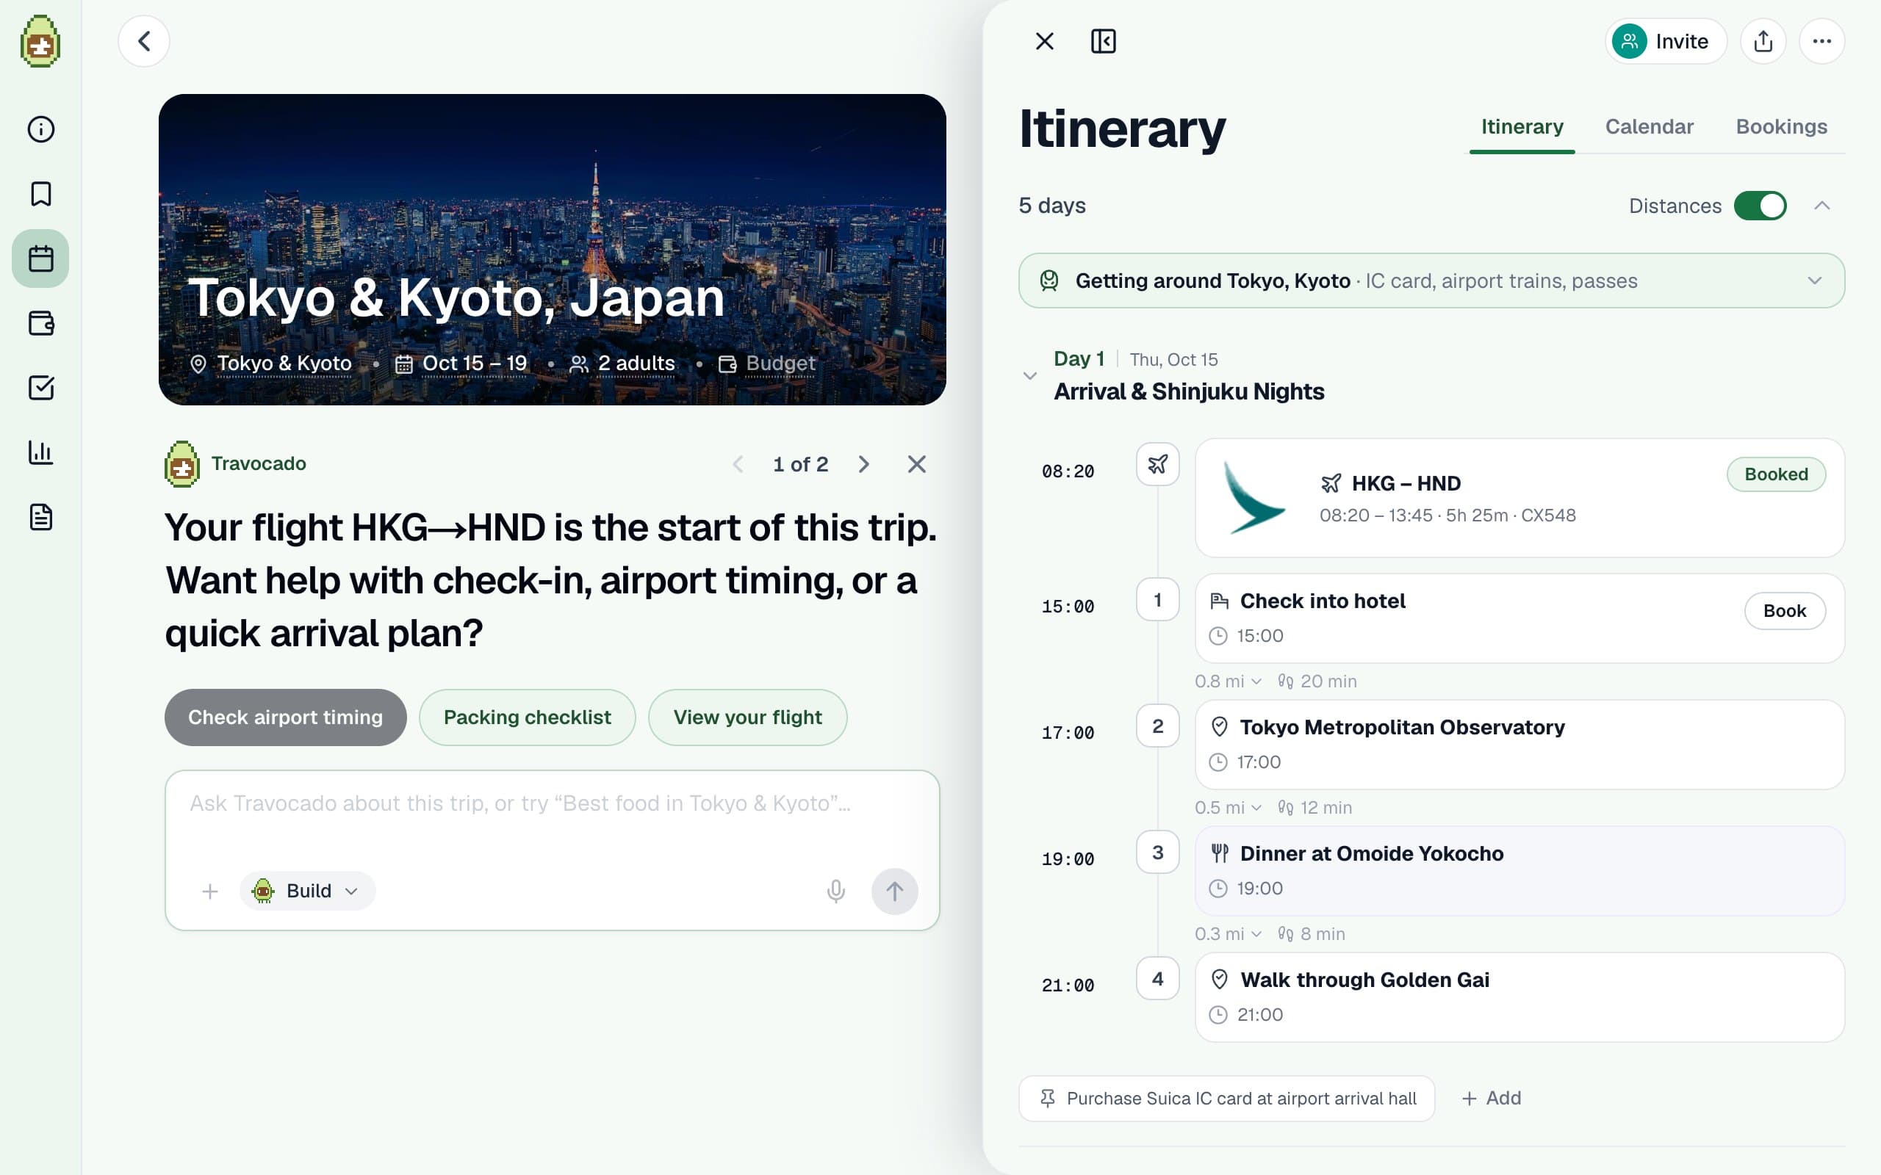The image size is (1881, 1175).
Task: Close the itinerary panel with X
Action: 1045,41
